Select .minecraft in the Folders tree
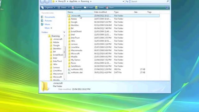 [x=58, y=39]
